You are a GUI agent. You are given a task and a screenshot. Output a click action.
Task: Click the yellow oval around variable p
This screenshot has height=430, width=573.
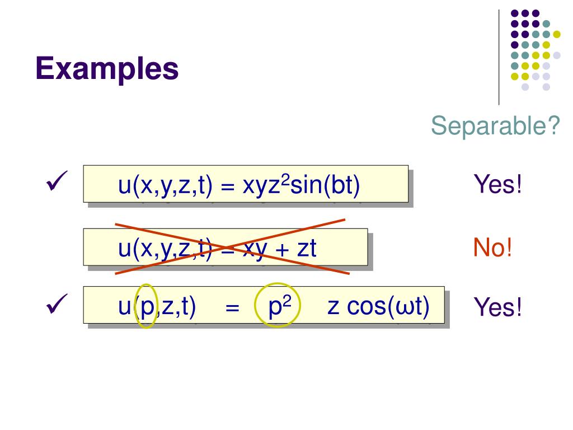[146, 306]
